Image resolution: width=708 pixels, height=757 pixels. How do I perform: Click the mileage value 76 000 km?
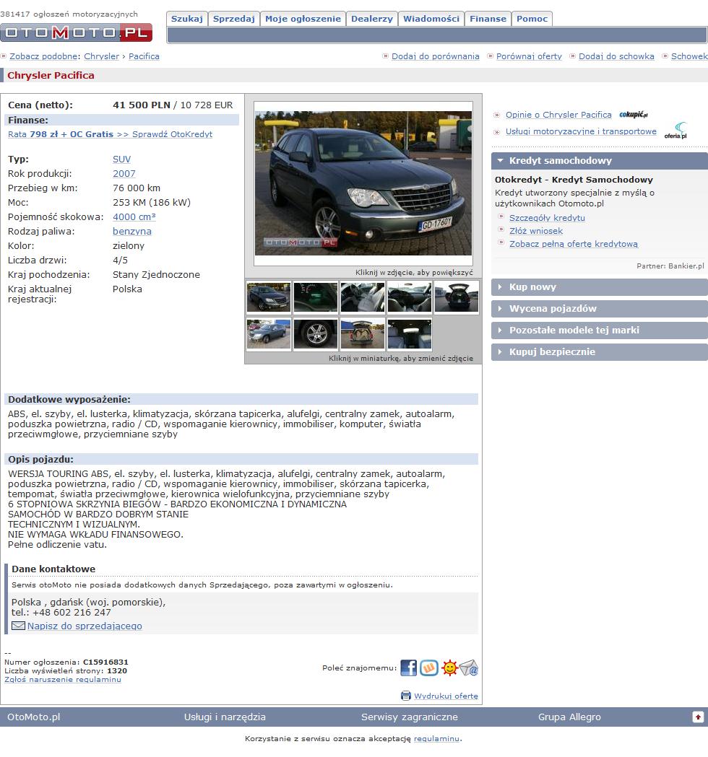(137, 188)
